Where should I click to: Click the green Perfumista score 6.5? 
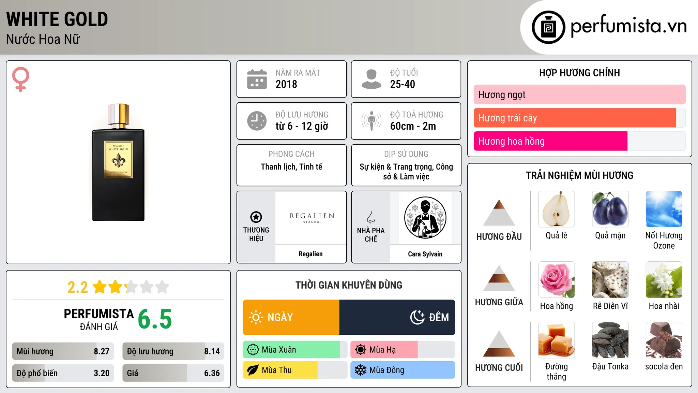pos(155,319)
